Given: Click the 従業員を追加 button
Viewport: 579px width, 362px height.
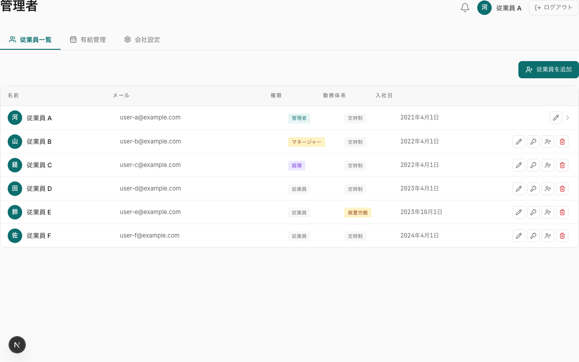Looking at the screenshot, I should pos(548,70).
